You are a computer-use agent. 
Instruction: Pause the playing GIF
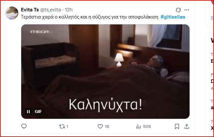[28, 112]
